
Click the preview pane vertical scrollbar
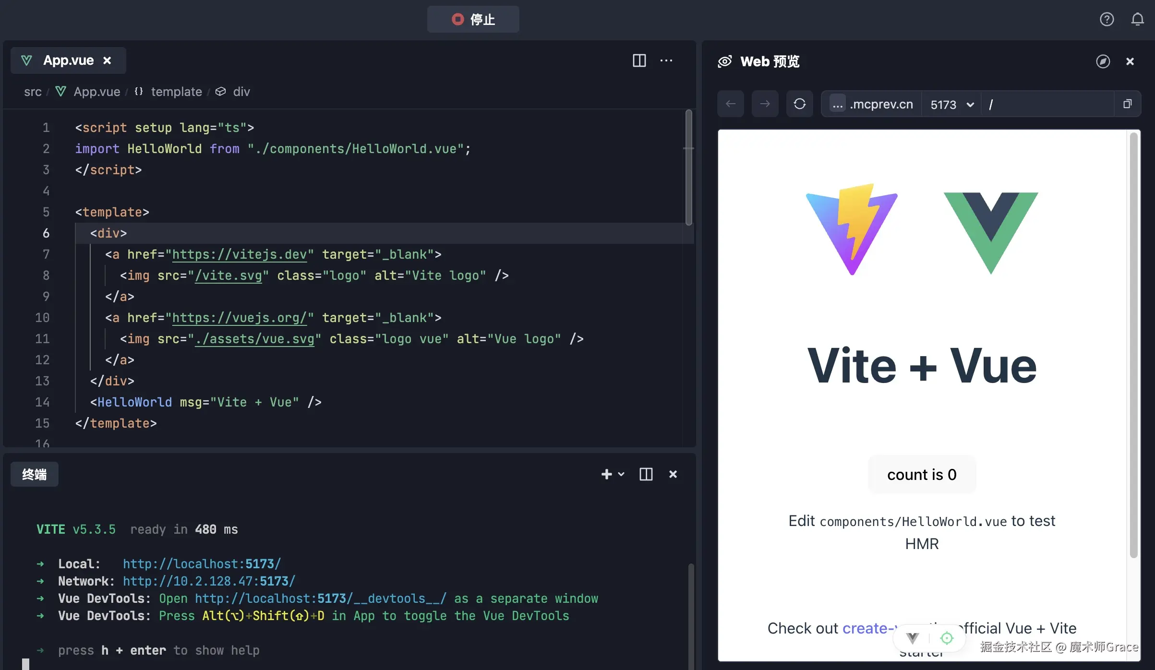(x=1134, y=346)
